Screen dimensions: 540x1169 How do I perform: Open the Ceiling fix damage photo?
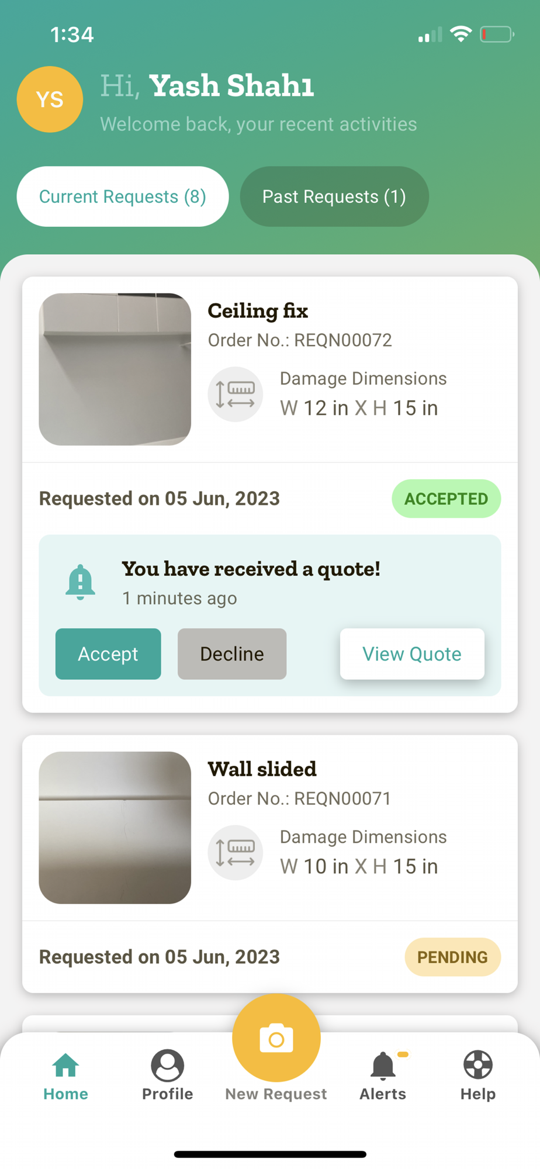point(115,369)
